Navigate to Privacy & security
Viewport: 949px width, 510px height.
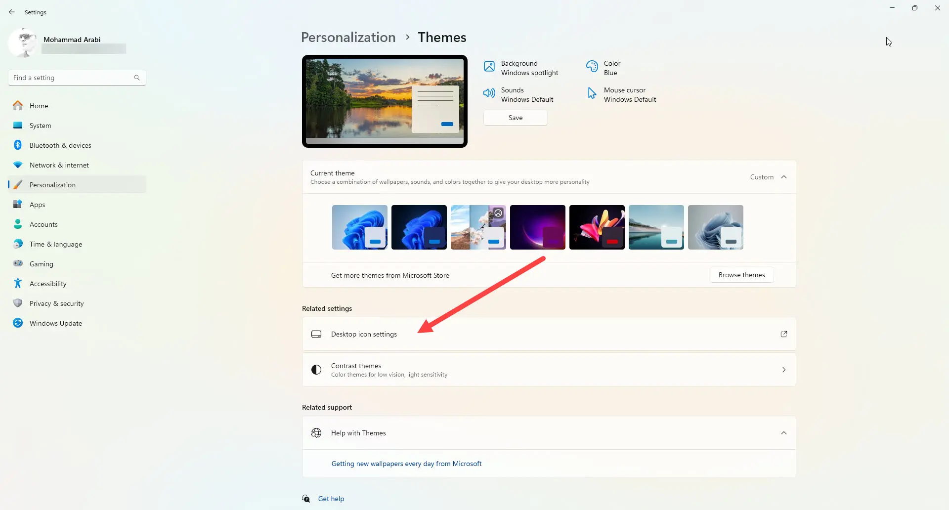[77, 303]
